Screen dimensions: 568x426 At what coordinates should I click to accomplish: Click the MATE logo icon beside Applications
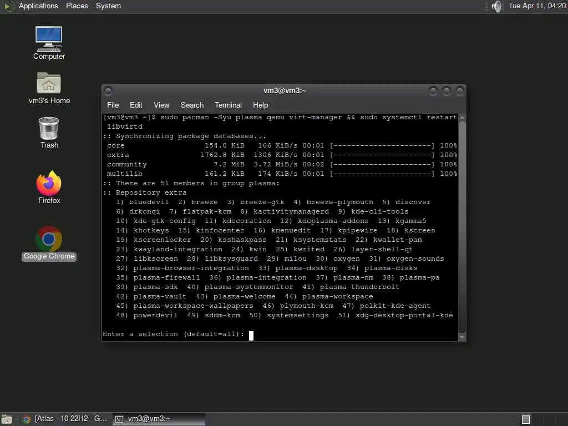coord(9,6)
